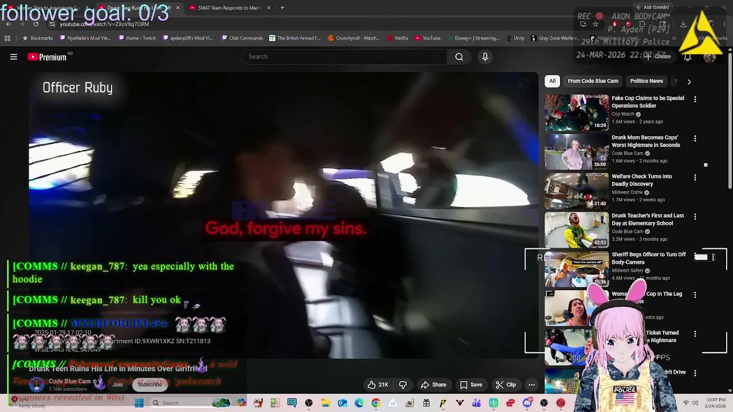This screenshot has height=412, width=733.
Task: Open Unity bookmark
Action: (515, 38)
